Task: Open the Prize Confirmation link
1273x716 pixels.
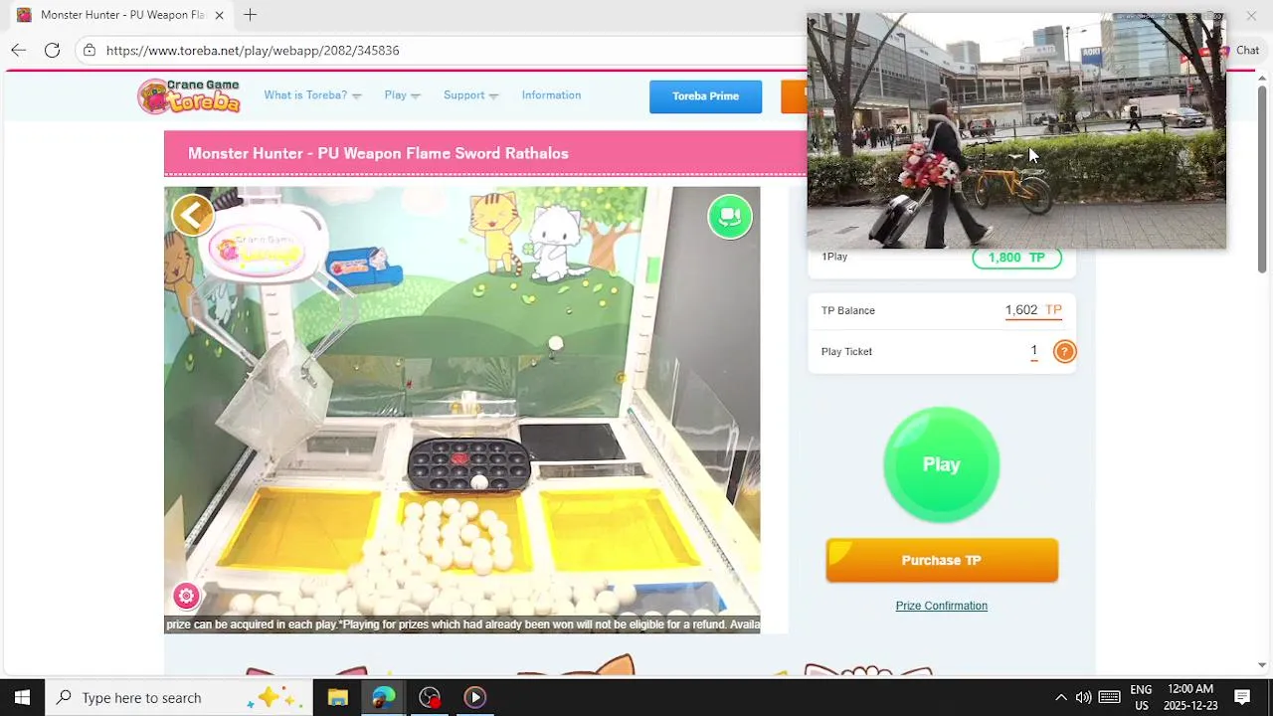Action: [x=941, y=606]
